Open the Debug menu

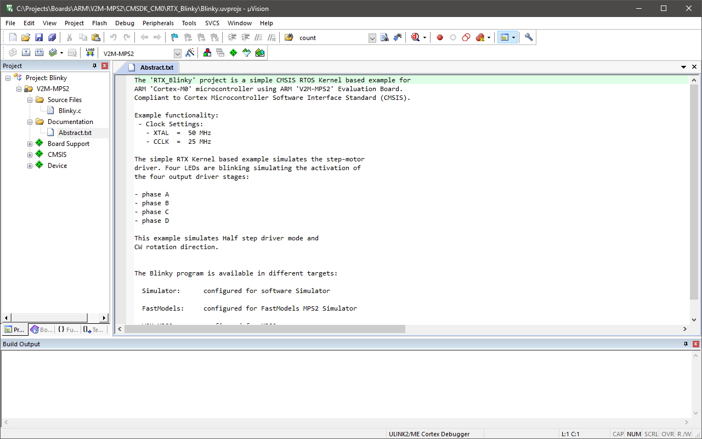click(124, 23)
